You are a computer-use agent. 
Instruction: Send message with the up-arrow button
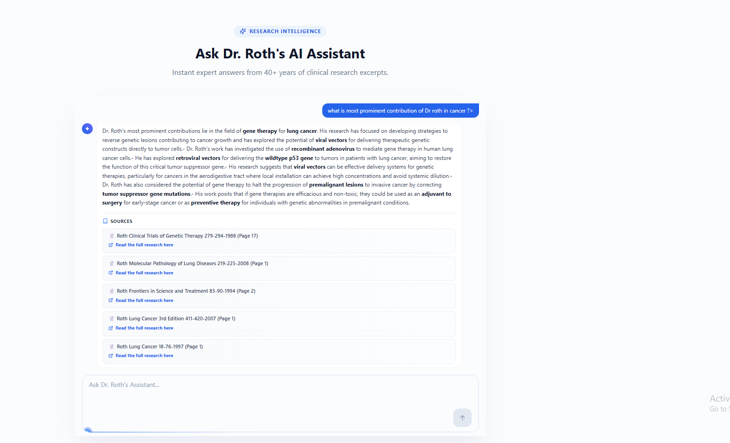[x=462, y=418]
